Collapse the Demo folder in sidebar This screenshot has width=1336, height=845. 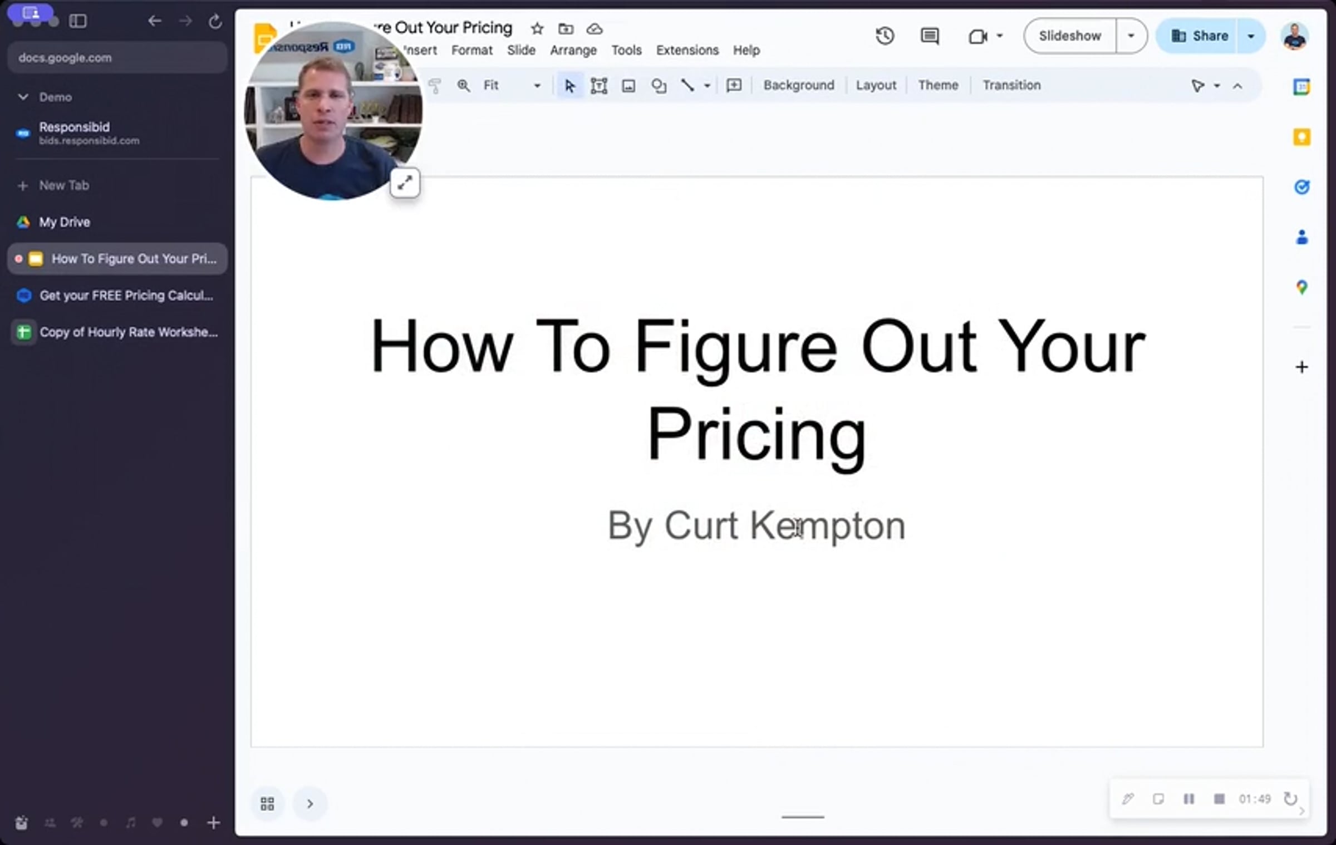click(x=23, y=97)
